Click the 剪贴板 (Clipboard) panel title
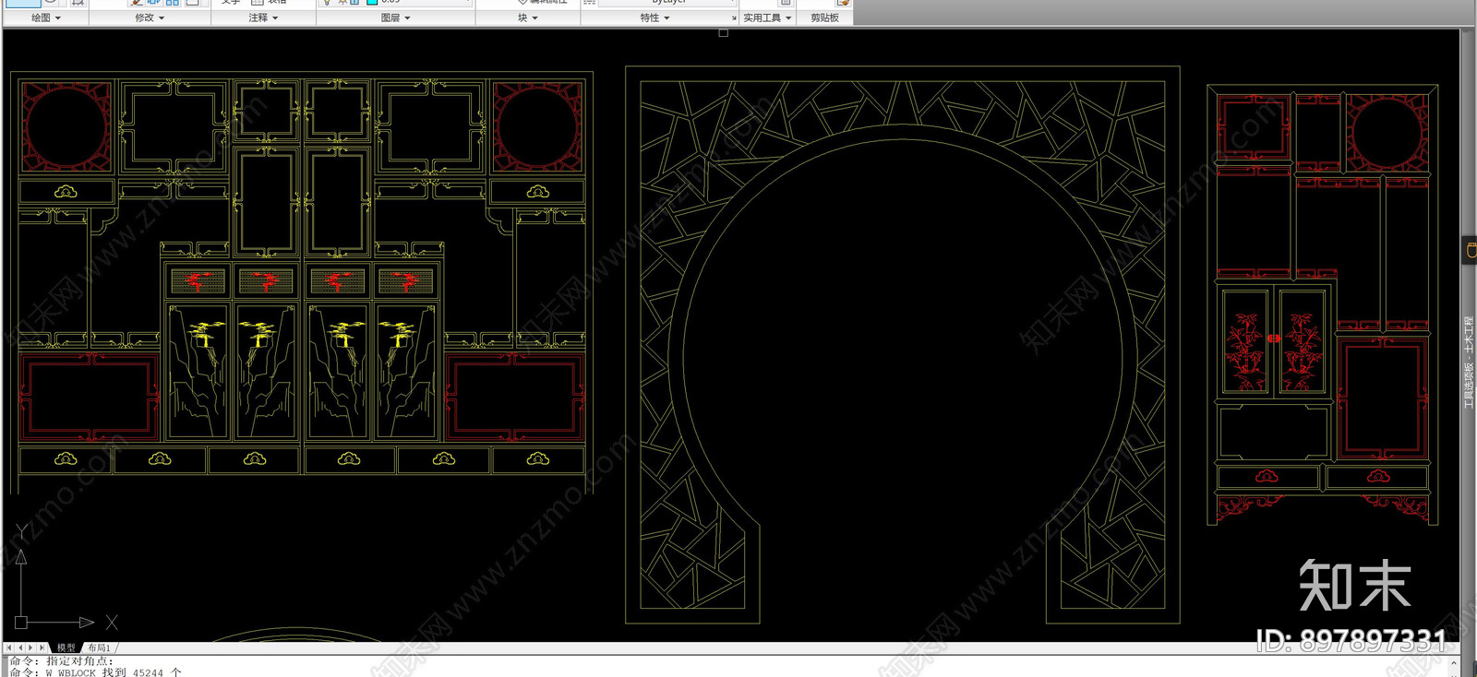Screen dimensions: 1477x677 pyautogui.click(x=824, y=18)
